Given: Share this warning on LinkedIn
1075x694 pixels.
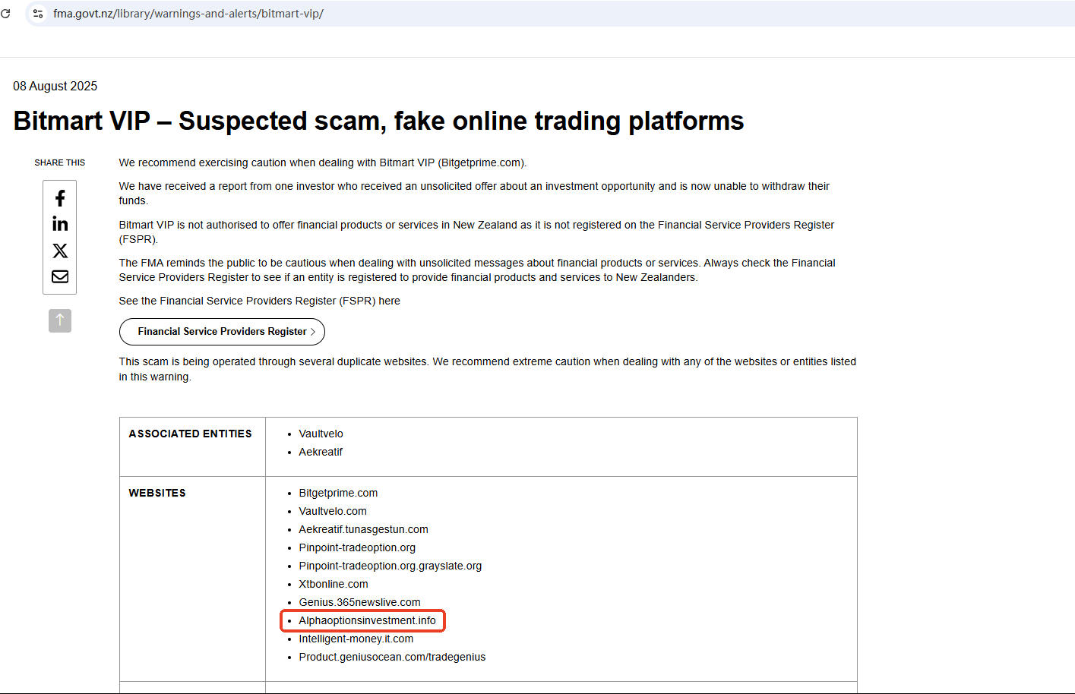Looking at the screenshot, I should (60, 224).
